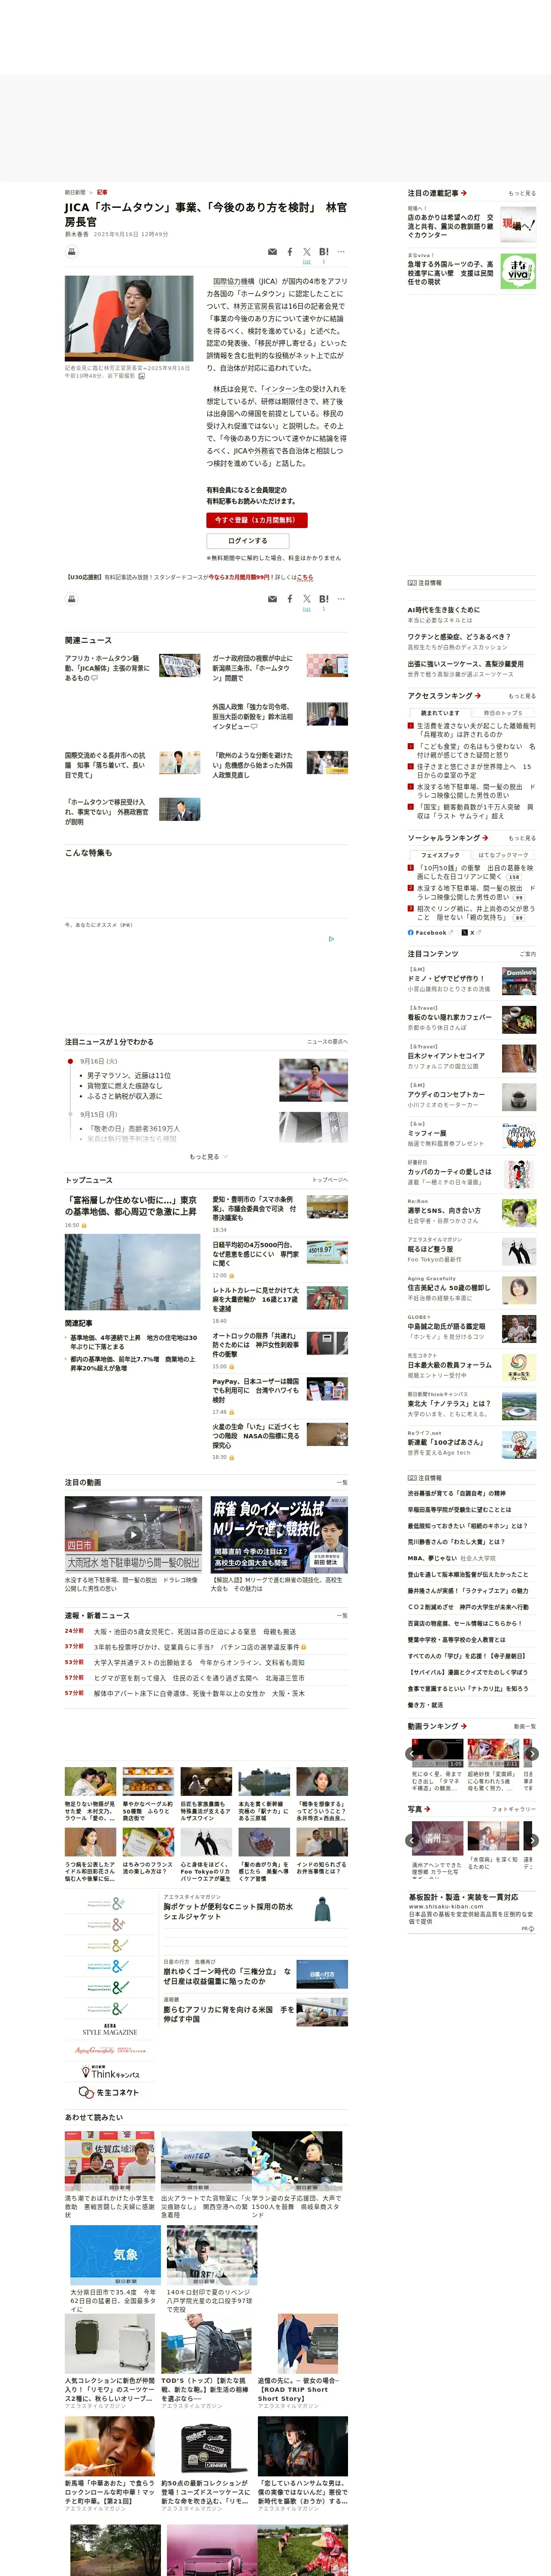Click bottom X share icon below article

[x=307, y=599]
